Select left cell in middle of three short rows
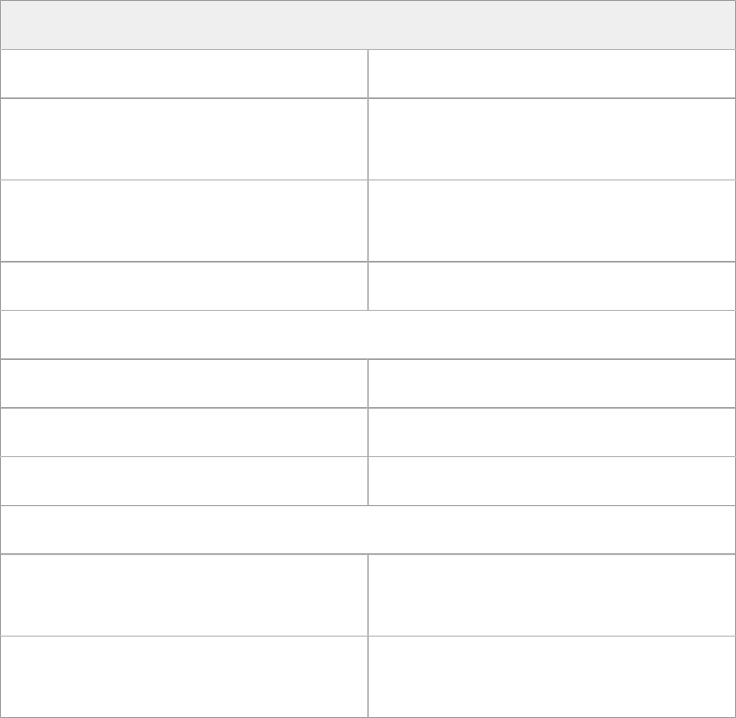This screenshot has height=718, width=736. point(184,432)
